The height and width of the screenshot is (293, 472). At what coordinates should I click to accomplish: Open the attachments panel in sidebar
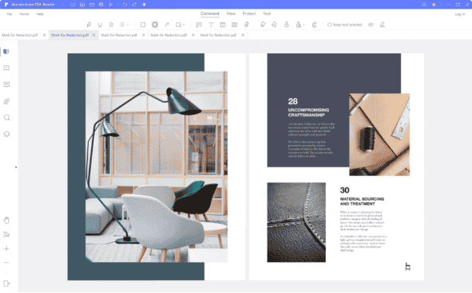point(6,101)
